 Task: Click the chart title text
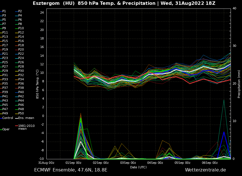click(x=124, y=3)
